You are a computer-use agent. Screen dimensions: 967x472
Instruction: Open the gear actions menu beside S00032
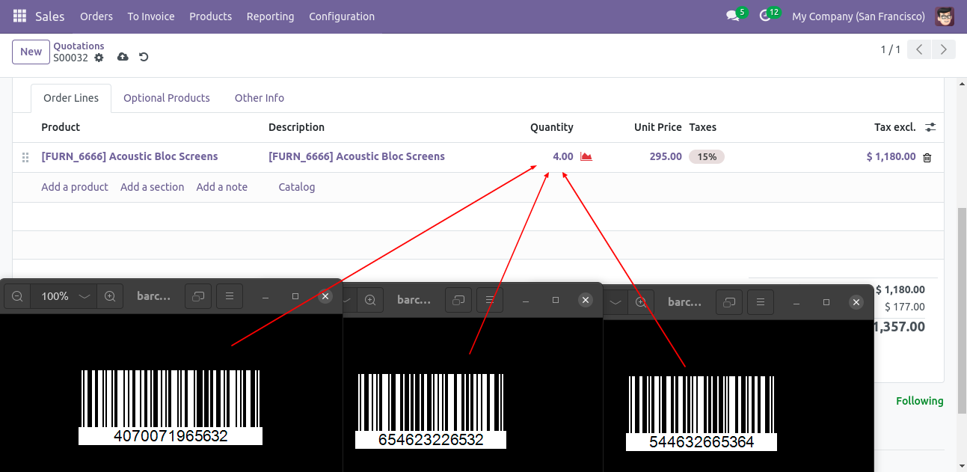coord(99,58)
